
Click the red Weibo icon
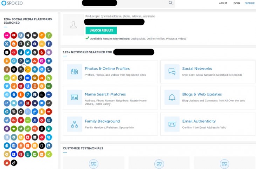[42, 137]
